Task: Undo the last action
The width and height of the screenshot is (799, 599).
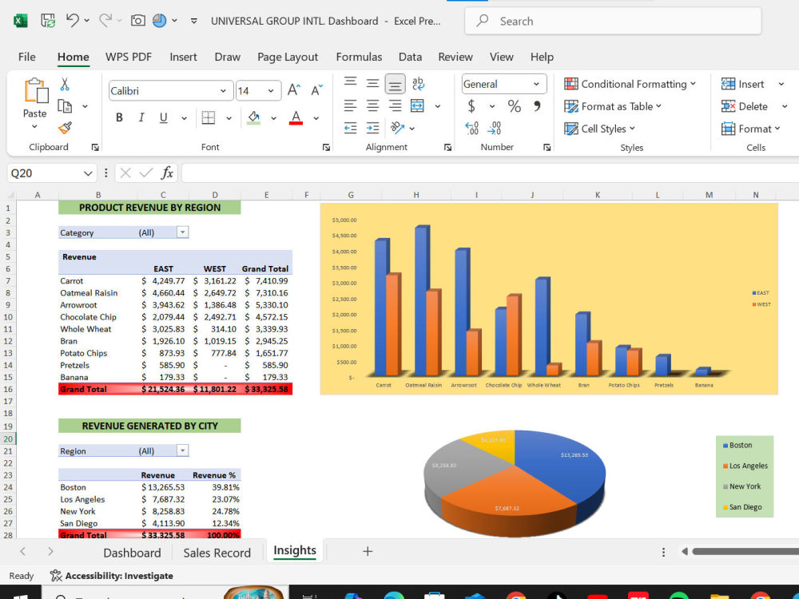Action: [73, 21]
